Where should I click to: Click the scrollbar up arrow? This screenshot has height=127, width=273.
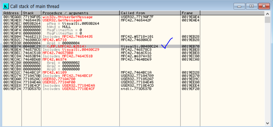pyautogui.click(x=267, y=14)
